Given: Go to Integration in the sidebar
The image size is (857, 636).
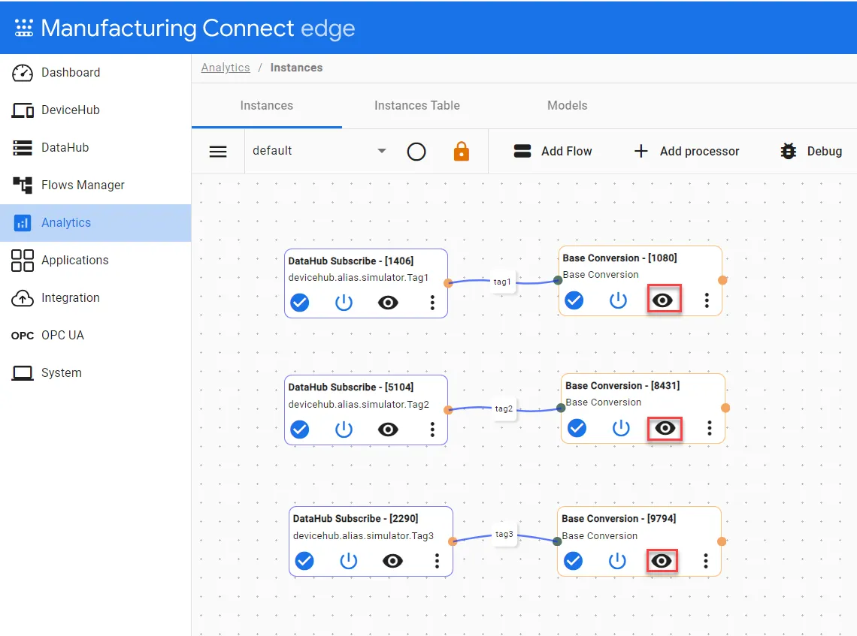Looking at the screenshot, I should 95,298.
